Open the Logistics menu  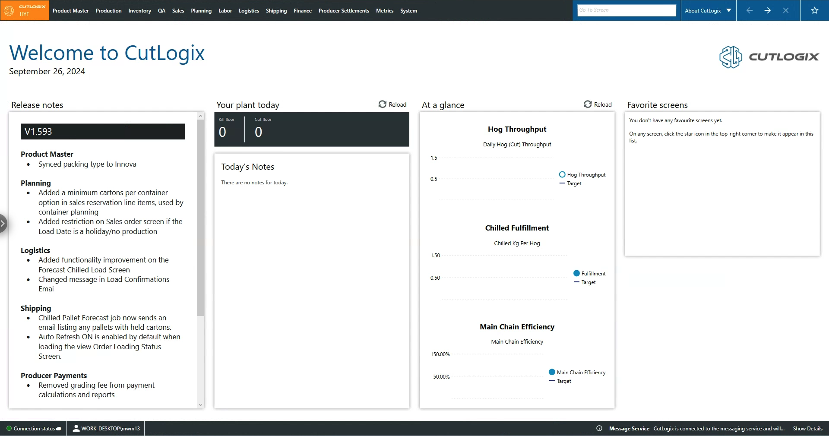[x=249, y=10]
